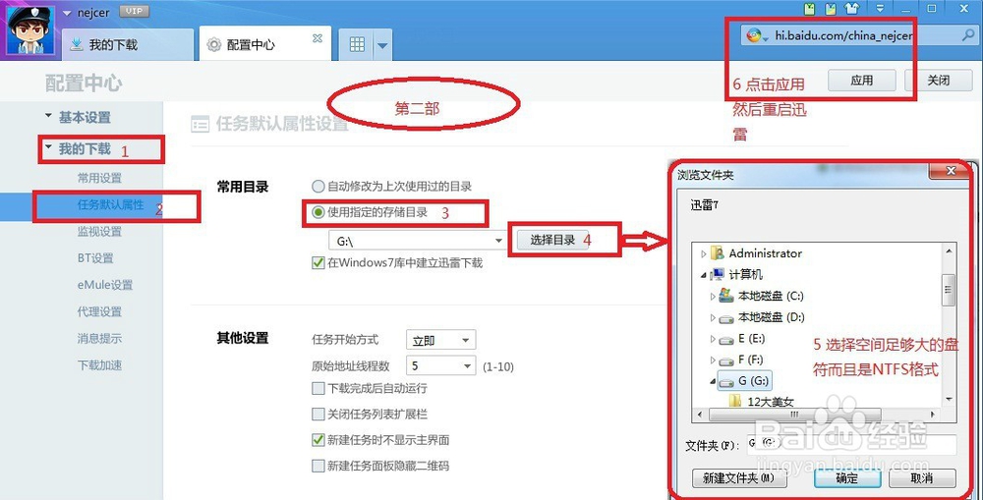Open the 原始地址线程数 dropdown

point(441,365)
